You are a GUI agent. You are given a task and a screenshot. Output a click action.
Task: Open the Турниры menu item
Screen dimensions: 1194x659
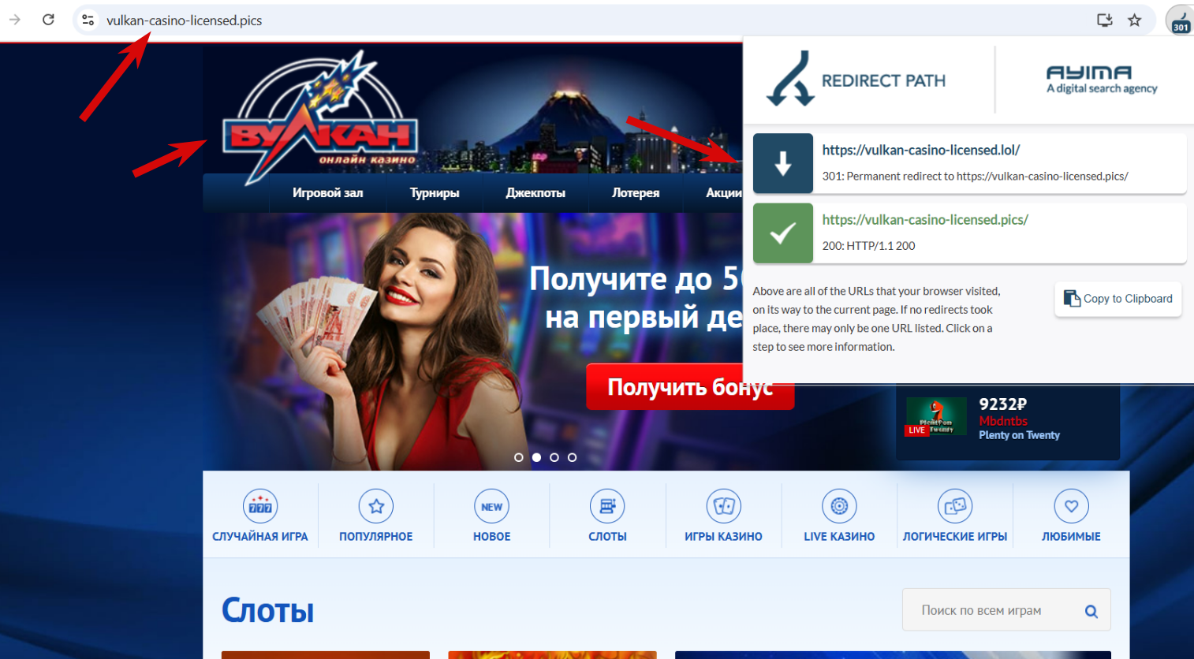coord(435,192)
